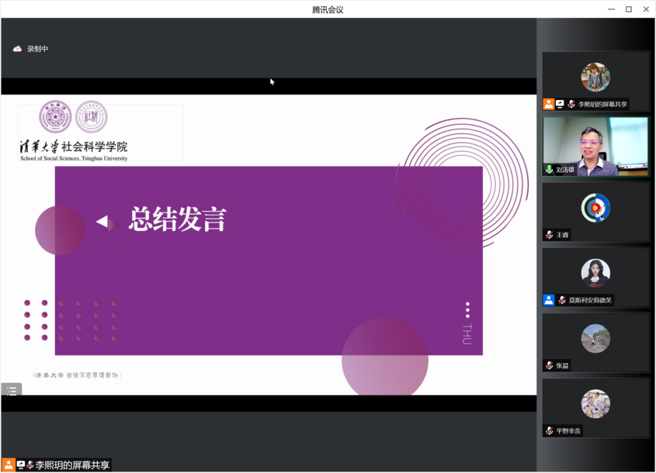Click muted microphone icon beside 李熙玥的屏幕共享 in sidebar
656x473 pixels.
click(x=572, y=104)
